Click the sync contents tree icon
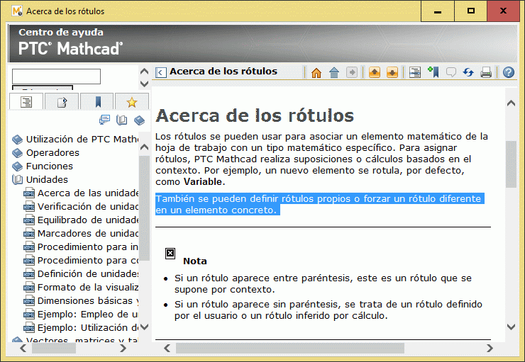Image resolution: width=525 pixels, height=362 pixels. (x=104, y=120)
